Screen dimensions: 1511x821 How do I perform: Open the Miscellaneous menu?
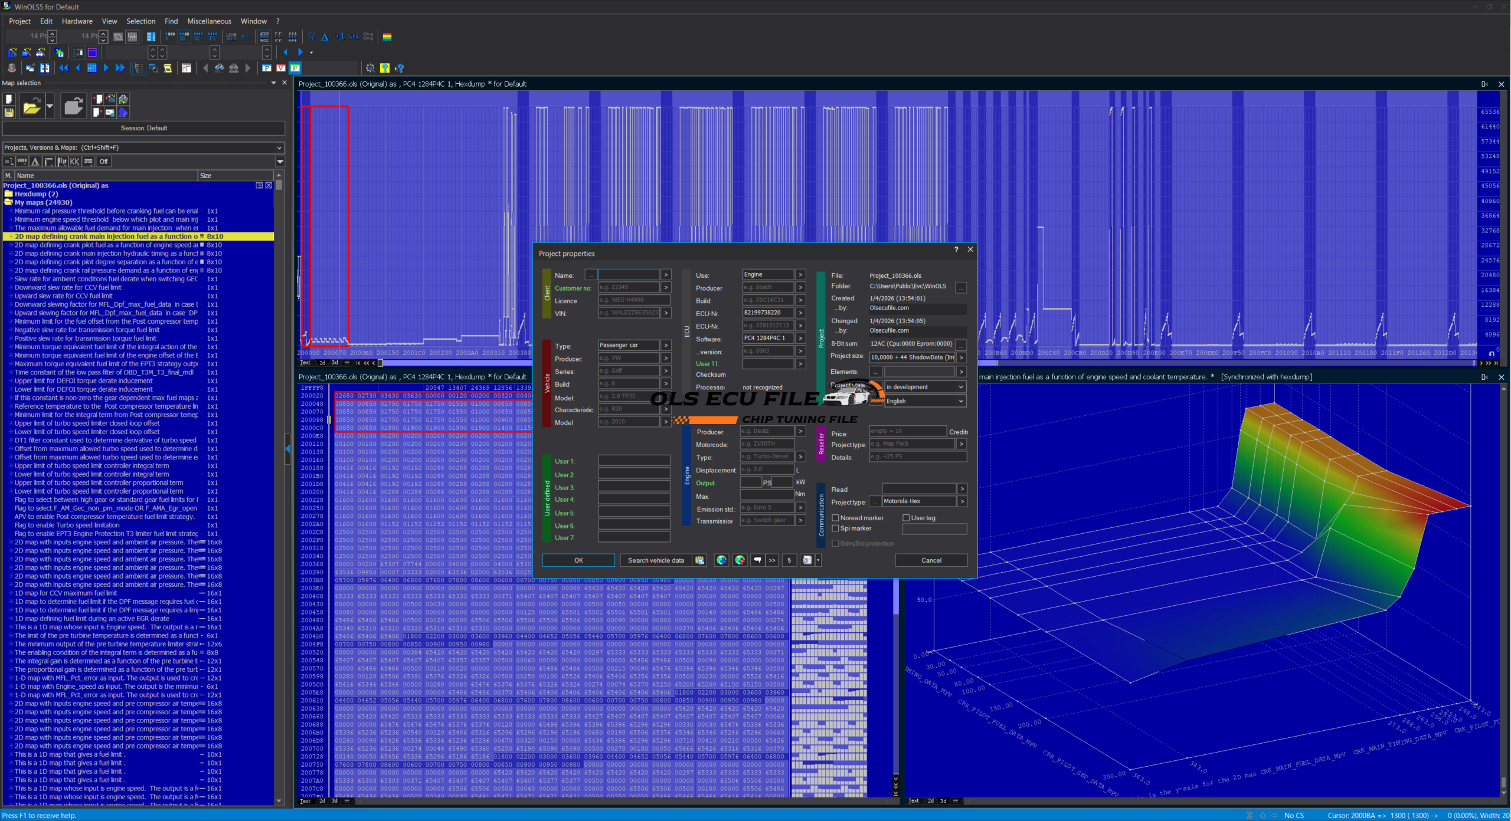(x=209, y=21)
